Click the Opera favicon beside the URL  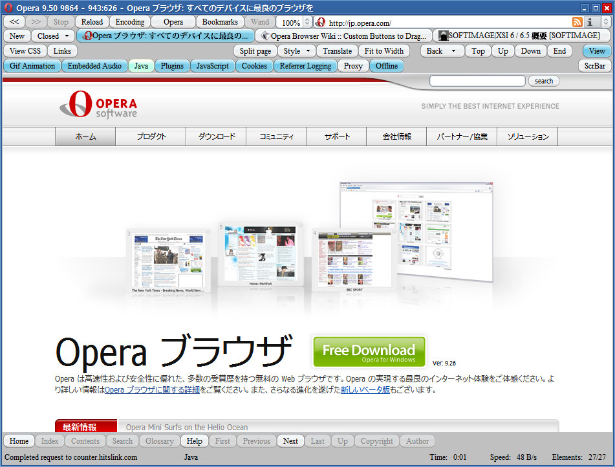[321, 23]
